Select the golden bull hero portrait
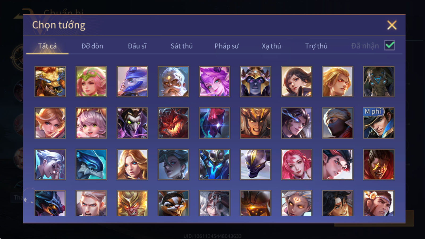The width and height of the screenshot is (425, 239). (x=50, y=82)
